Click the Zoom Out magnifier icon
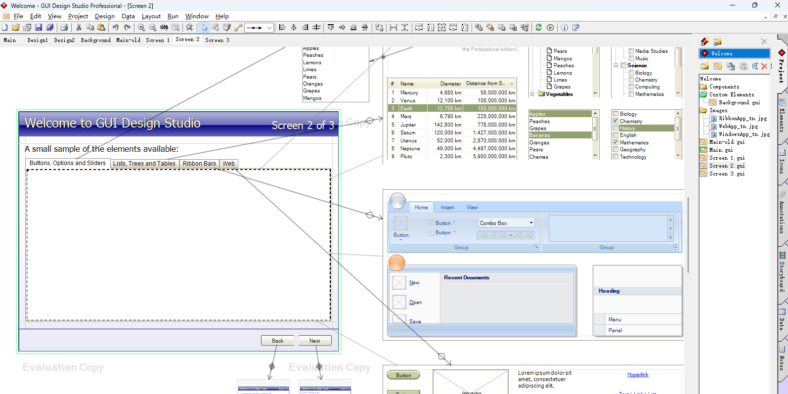 click(153, 28)
